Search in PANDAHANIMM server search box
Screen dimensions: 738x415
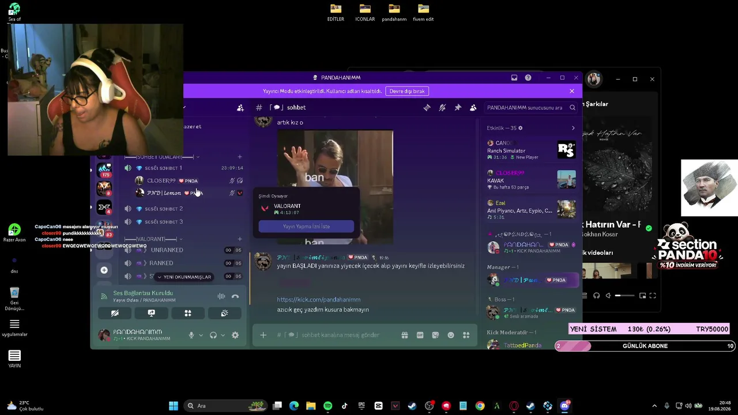coord(530,108)
